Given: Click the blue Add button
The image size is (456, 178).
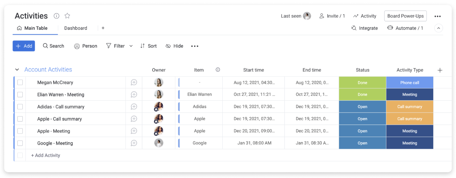Looking at the screenshot, I should 24,46.
